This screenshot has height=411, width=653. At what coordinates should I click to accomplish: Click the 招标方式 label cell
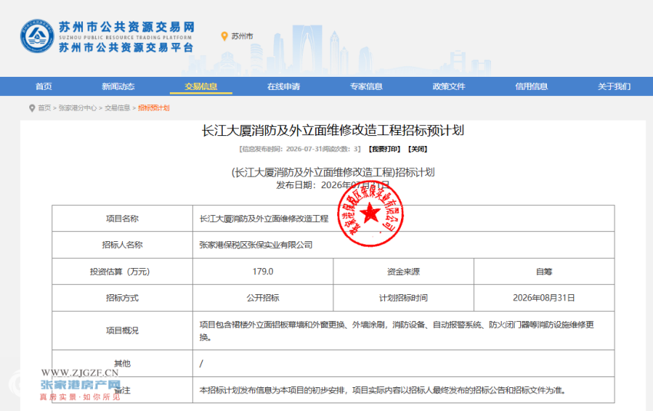pyautogui.click(x=122, y=298)
